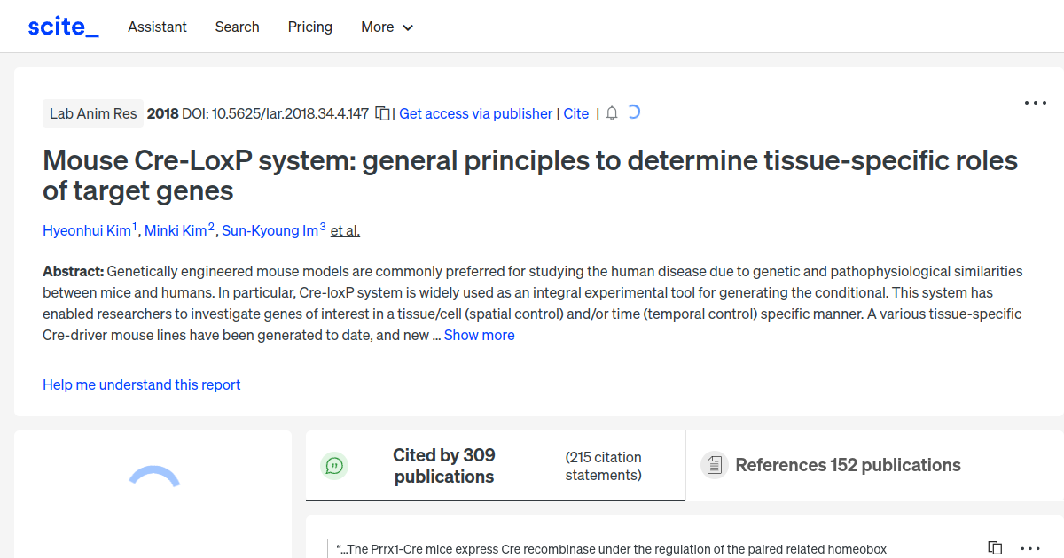
Task: Click Get access via publisher
Action: click(475, 113)
